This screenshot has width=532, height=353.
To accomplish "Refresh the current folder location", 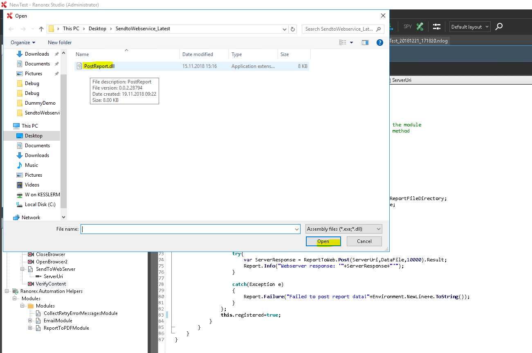I will [293, 29].
